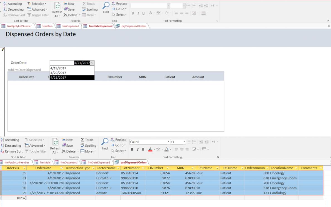
Task: Choose 4/19/2017 from the OrderDate list
Action: pos(72,68)
